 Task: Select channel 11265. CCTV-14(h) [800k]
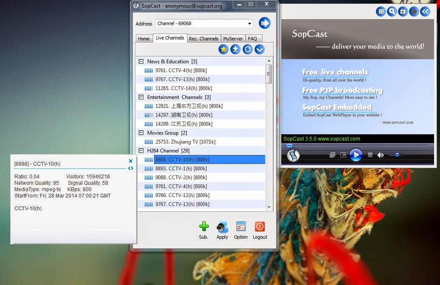201,88
